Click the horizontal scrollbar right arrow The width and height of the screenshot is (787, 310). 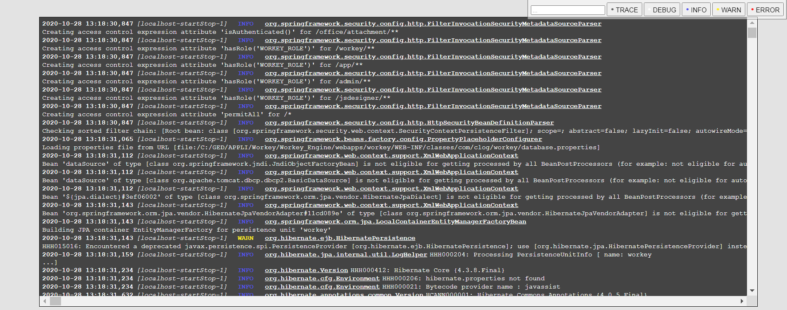(x=742, y=301)
